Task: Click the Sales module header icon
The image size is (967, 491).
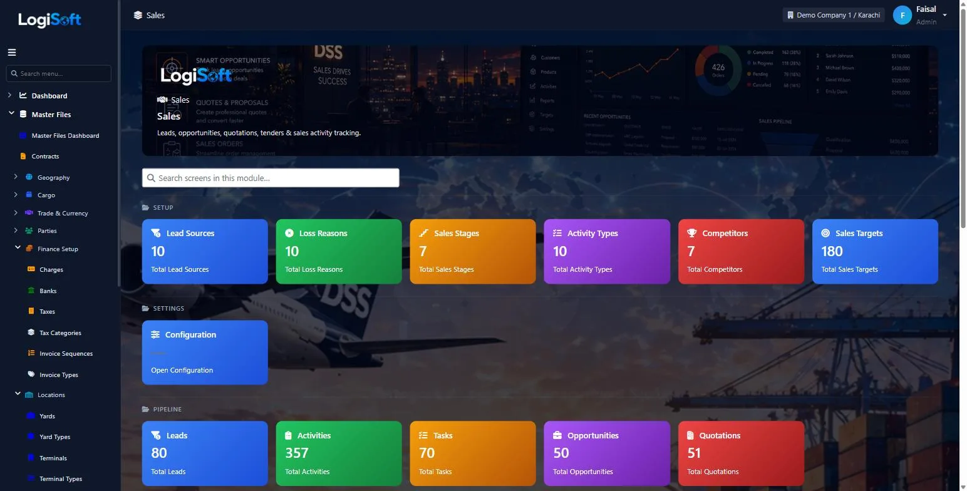Action: 138,15
